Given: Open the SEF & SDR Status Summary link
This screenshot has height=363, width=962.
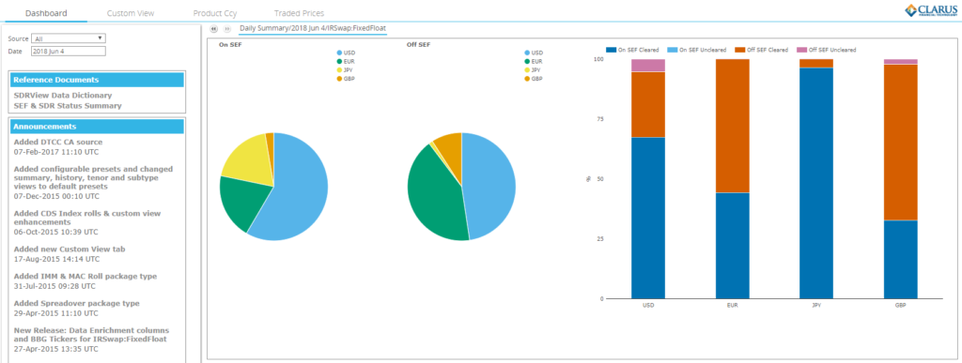Looking at the screenshot, I should (68, 106).
